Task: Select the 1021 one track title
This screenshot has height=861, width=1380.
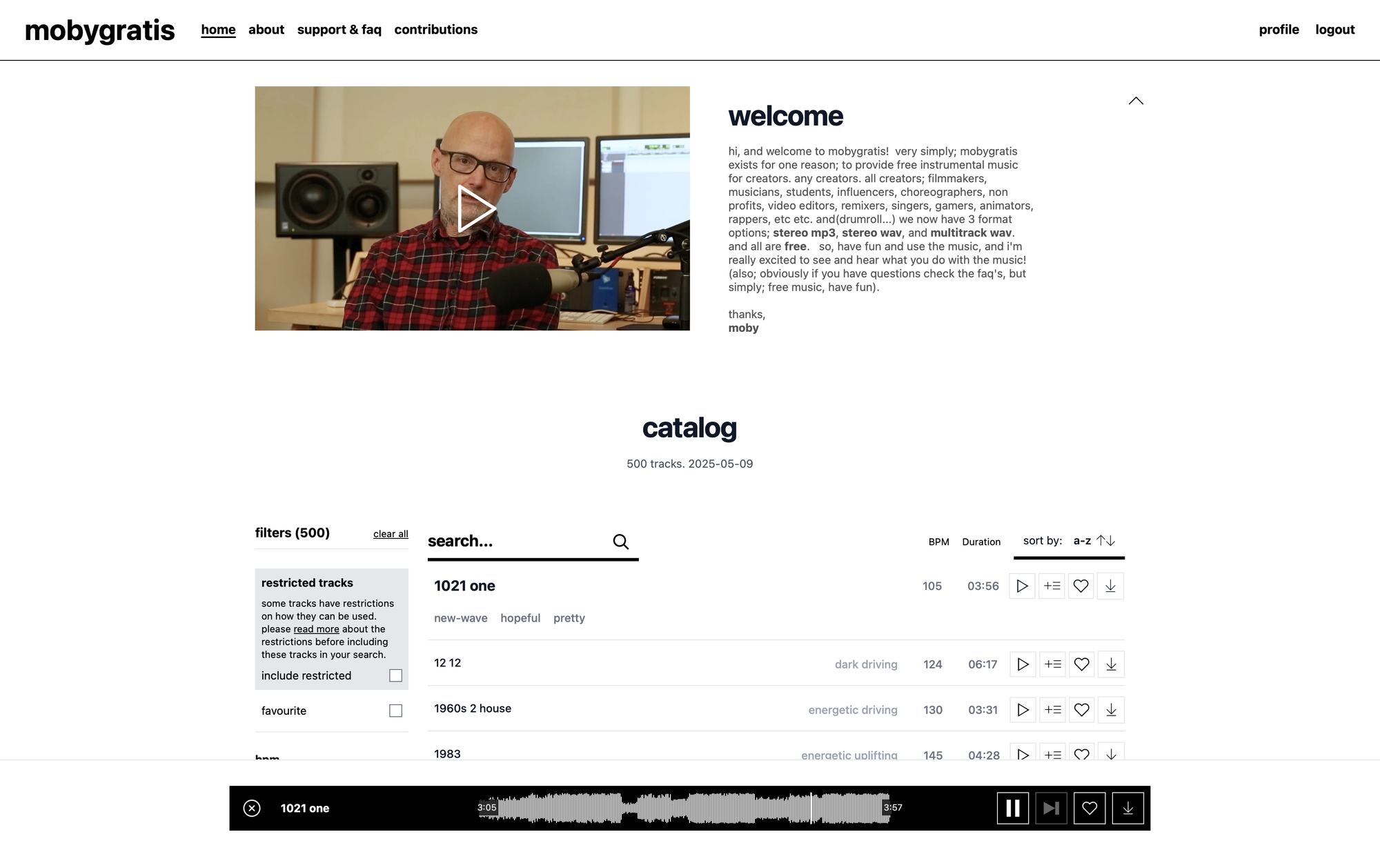Action: (464, 586)
